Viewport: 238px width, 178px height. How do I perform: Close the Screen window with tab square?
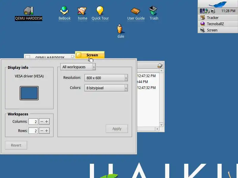tap(79, 55)
